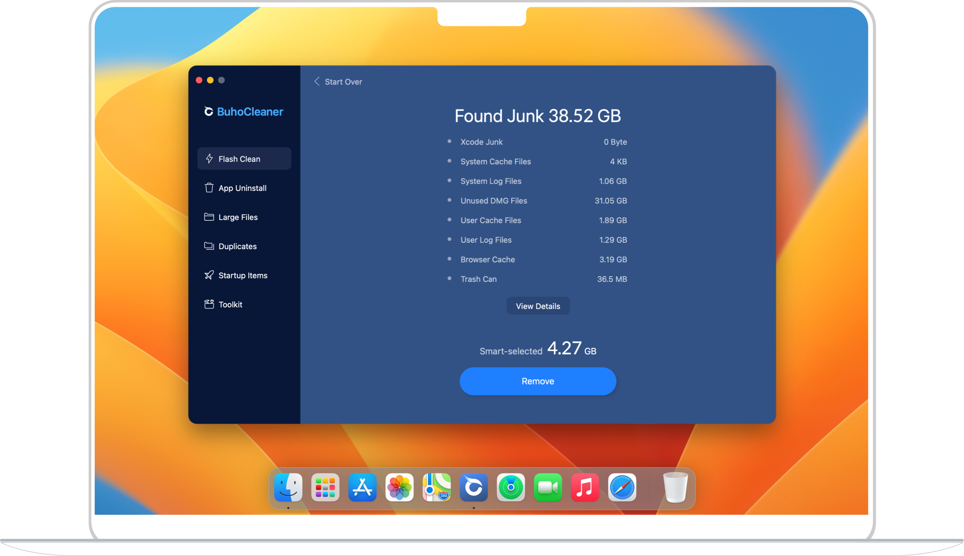Minimize the BuhoCleaner window
The width and height of the screenshot is (964, 556).
[210, 80]
